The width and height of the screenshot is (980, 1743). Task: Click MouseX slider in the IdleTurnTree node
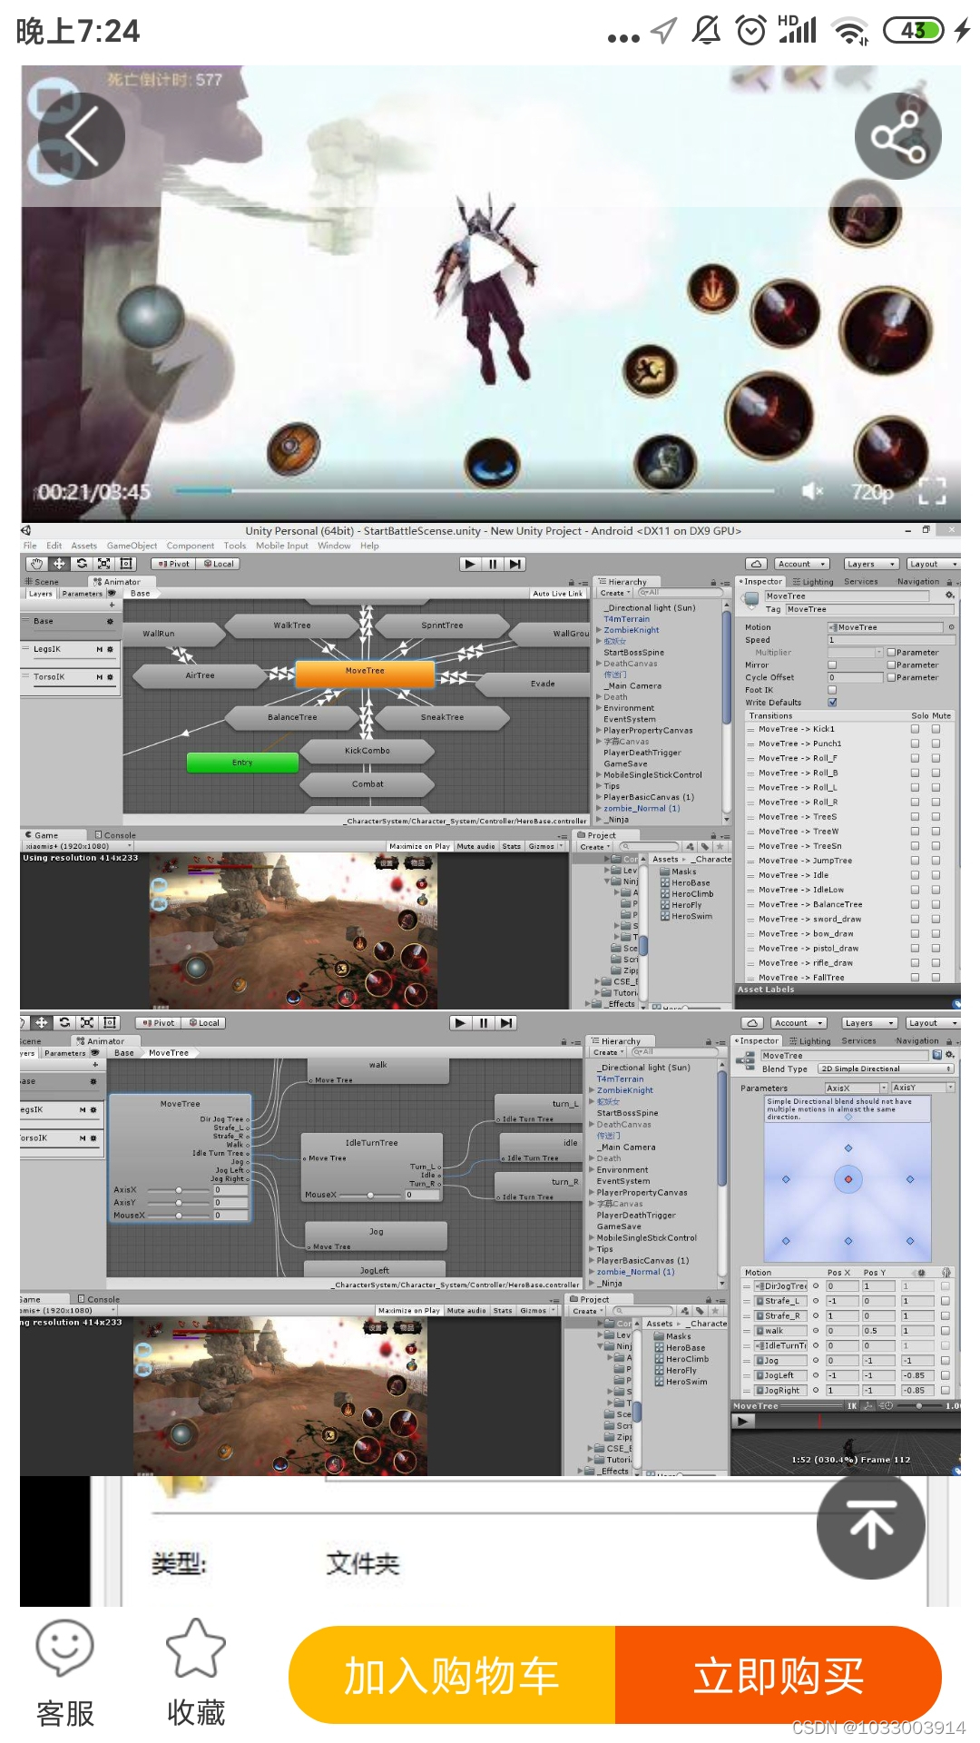coord(370,1195)
